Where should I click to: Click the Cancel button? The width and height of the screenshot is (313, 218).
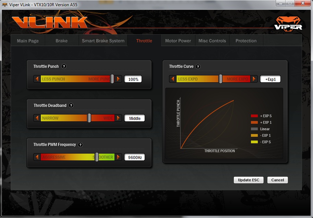point(277,180)
